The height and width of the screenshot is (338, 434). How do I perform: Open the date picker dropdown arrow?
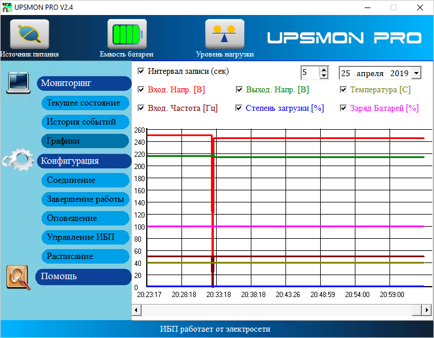coord(416,73)
